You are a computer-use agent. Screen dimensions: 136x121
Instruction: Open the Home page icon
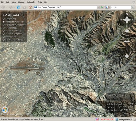point(30,7)
